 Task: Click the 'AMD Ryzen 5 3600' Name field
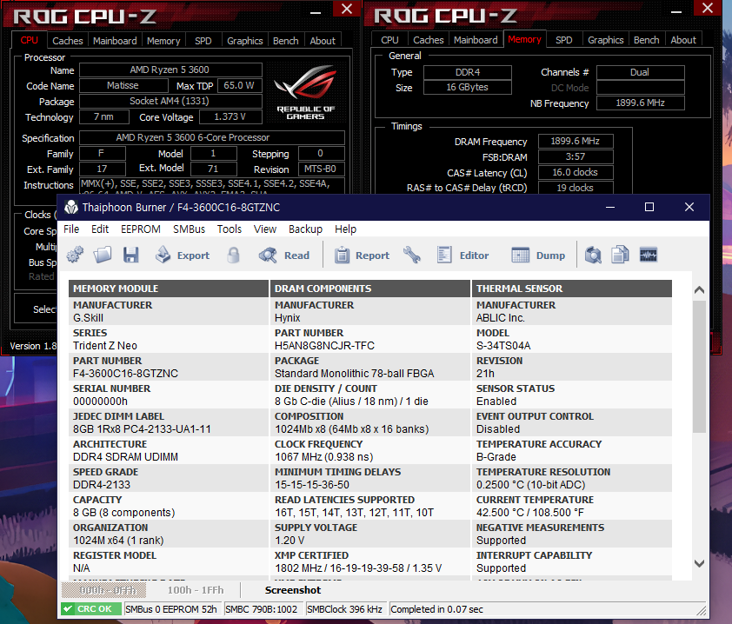point(170,70)
